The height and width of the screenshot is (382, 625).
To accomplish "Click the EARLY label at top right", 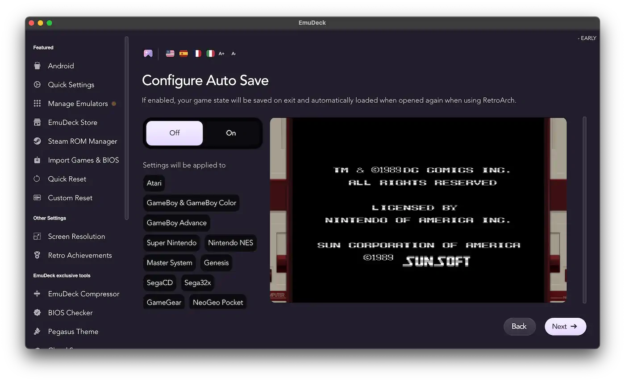I will coord(587,38).
